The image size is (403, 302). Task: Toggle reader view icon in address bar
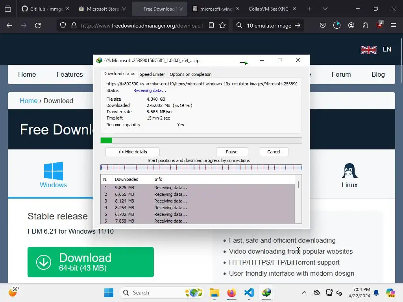point(211,26)
